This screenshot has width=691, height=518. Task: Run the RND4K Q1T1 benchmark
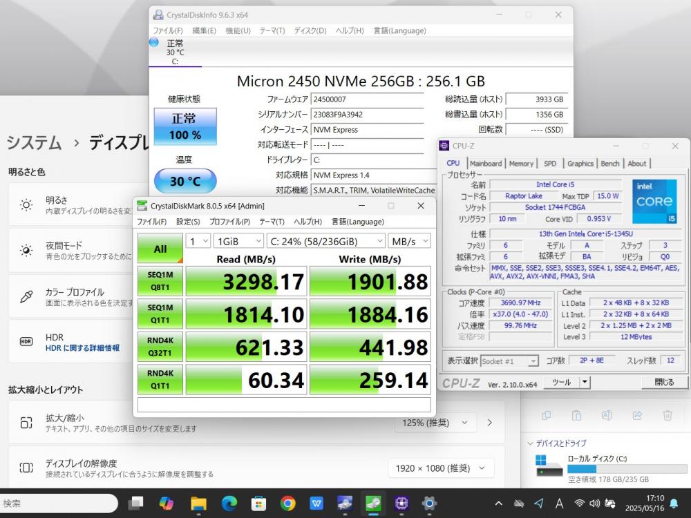(160, 379)
